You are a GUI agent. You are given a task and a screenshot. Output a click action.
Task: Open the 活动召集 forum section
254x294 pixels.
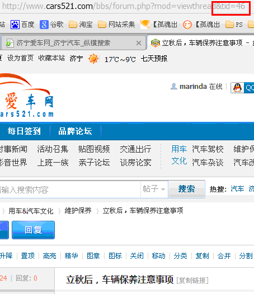pos(53,149)
